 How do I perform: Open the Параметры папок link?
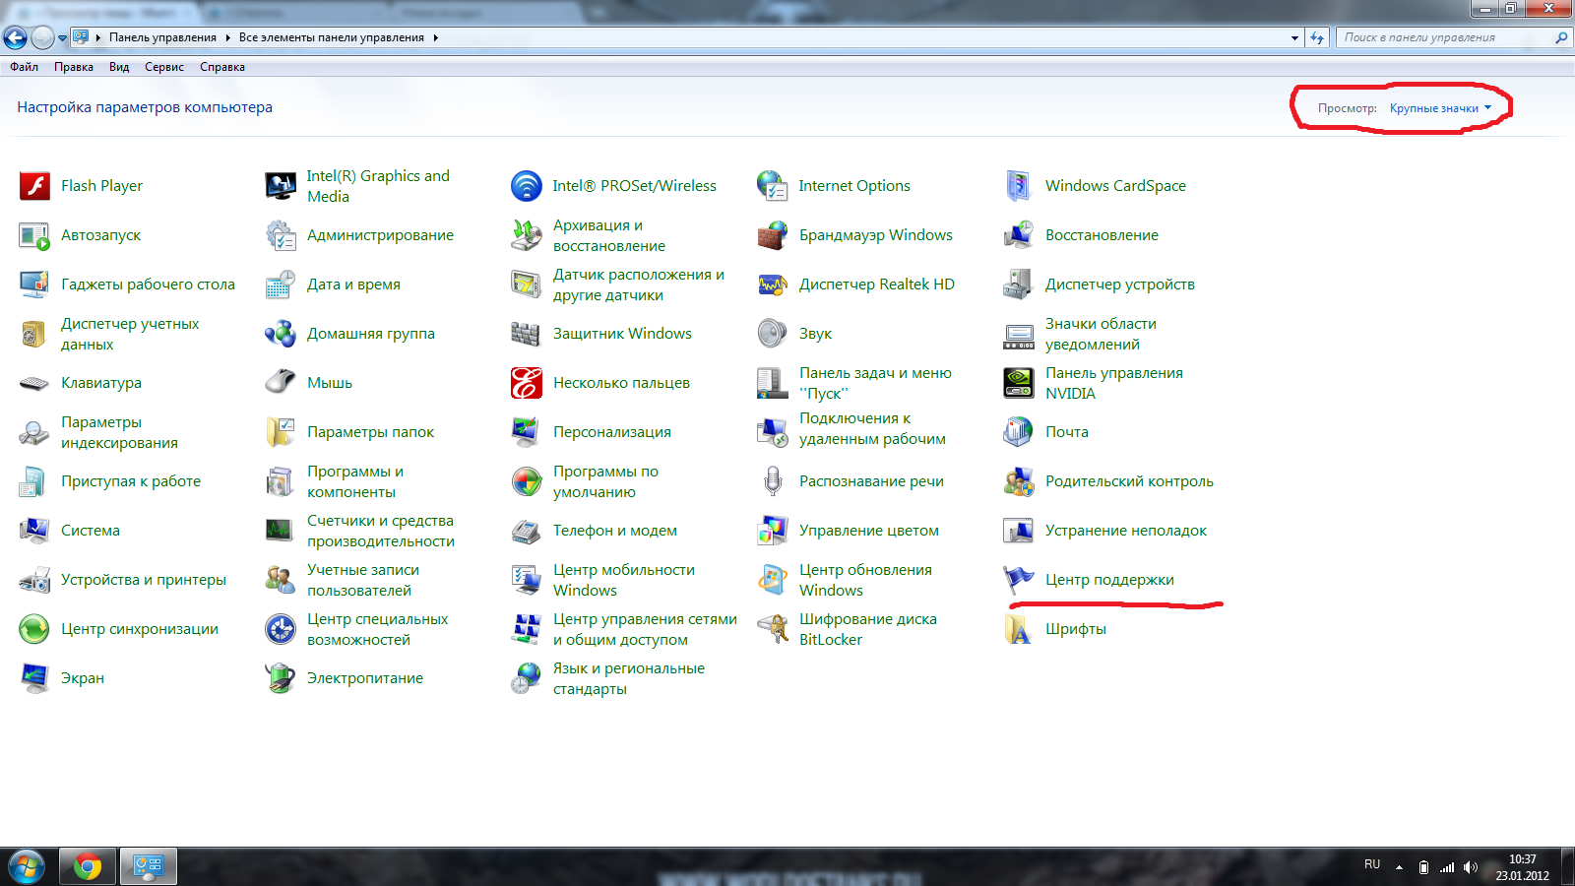pyautogui.click(x=370, y=432)
